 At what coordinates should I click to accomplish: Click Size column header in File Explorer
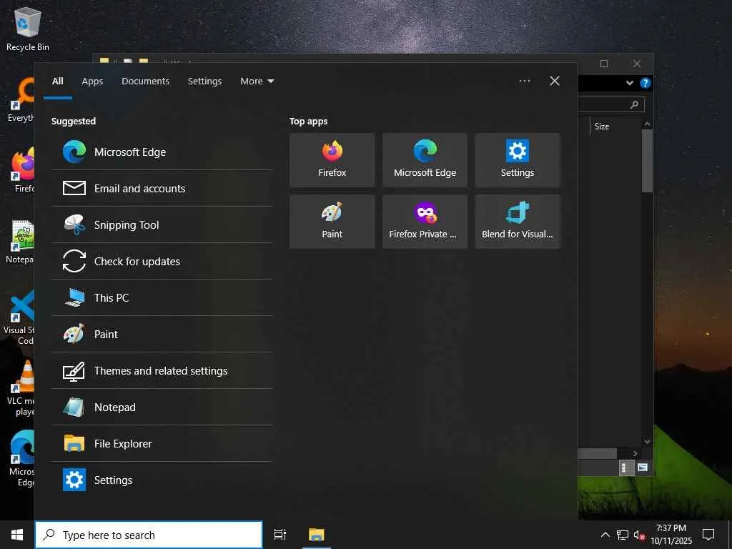pos(602,126)
